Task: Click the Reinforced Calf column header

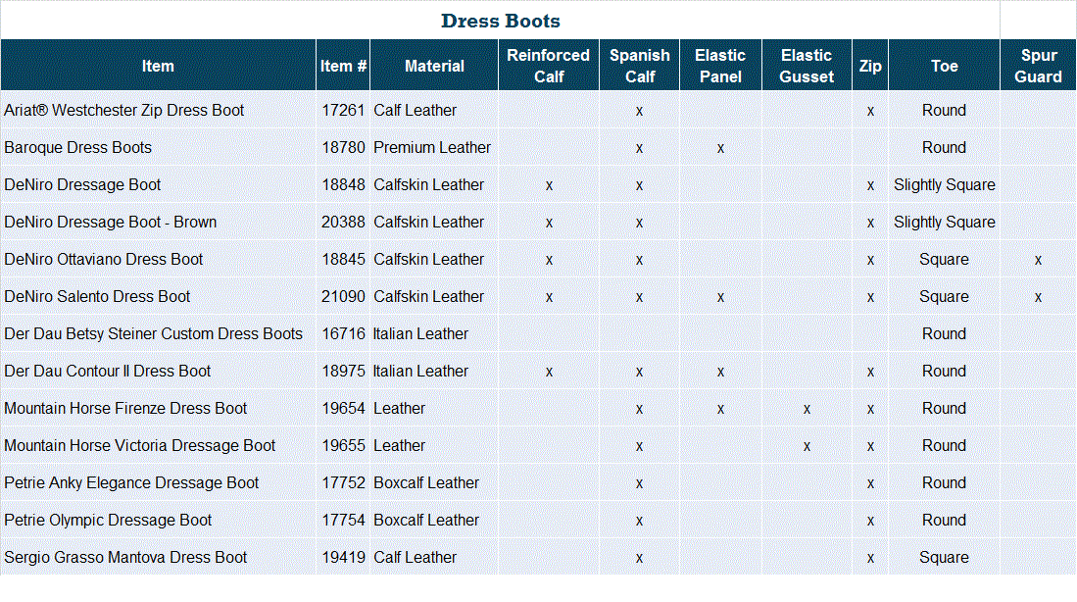Action: pyautogui.click(x=549, y=66)
